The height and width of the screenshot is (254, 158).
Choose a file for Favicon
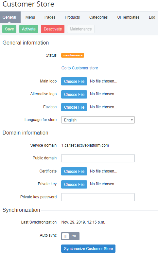[x=74, y=107]
